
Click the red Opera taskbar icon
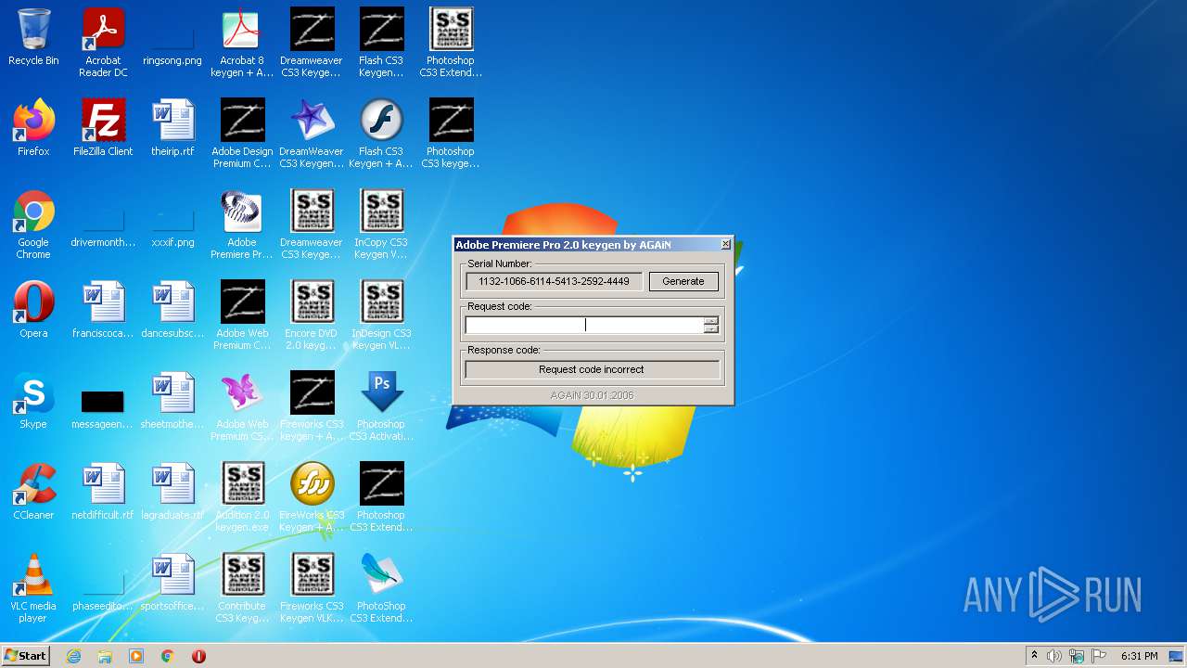click(x=198, y=656)
